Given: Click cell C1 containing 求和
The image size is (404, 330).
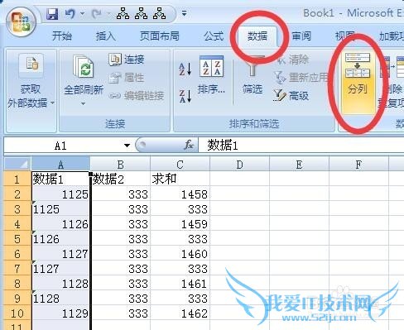Looking at the screenshot, I should coord(180,179).
